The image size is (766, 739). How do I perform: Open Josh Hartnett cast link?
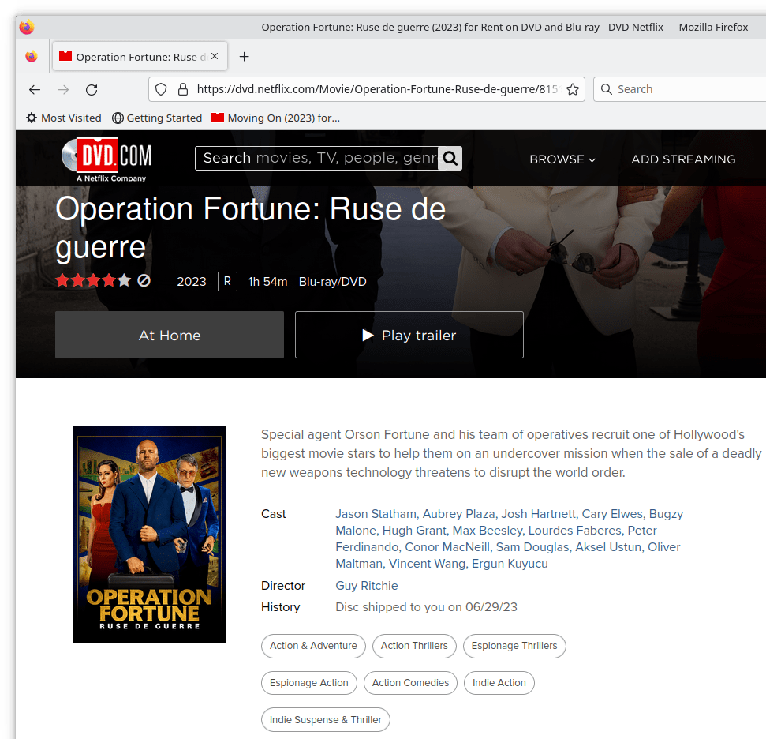[538, 514]
